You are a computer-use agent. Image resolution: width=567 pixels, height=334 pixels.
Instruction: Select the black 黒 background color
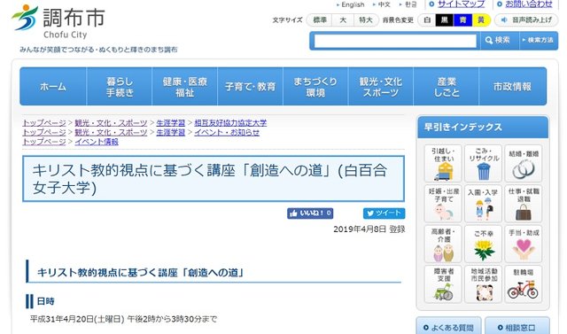[x=445, y=19]
